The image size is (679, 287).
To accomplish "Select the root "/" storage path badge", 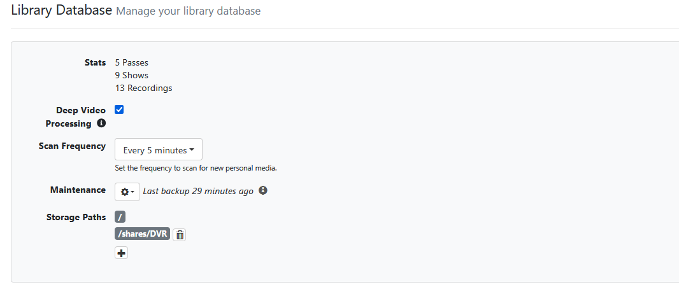I will 120,217.
